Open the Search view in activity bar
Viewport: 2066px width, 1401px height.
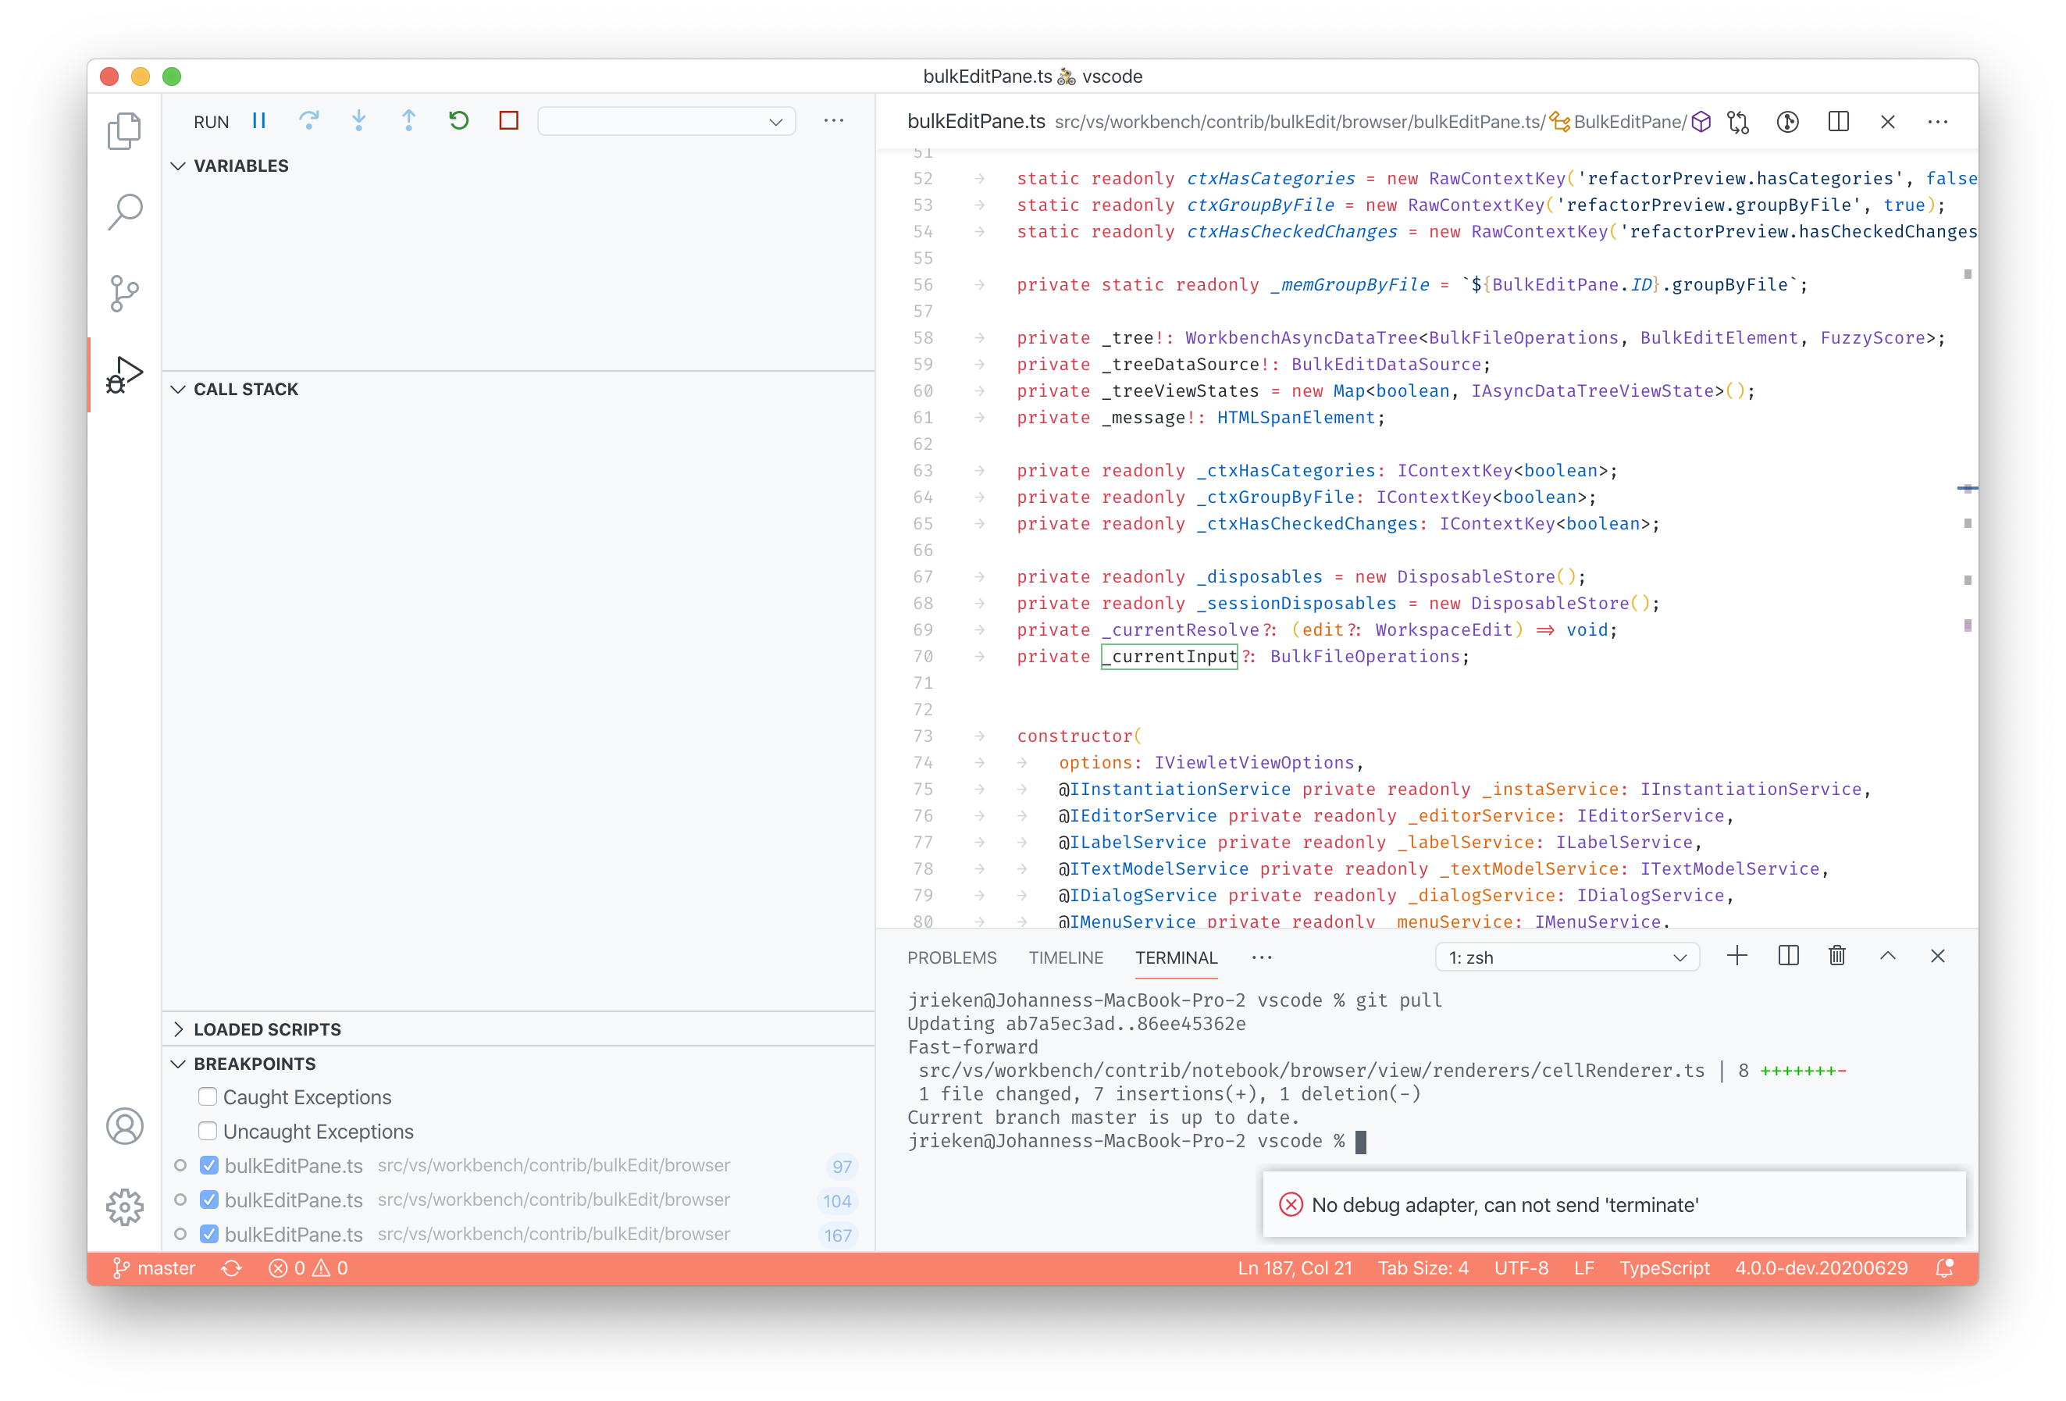click(x=124, y=212)
